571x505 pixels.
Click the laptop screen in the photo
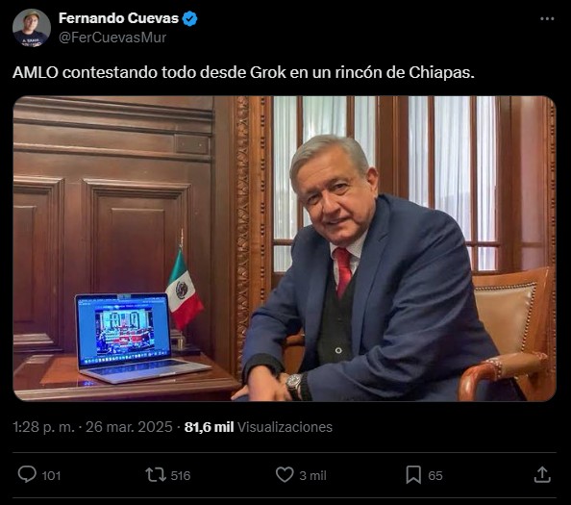coord(124,330)
